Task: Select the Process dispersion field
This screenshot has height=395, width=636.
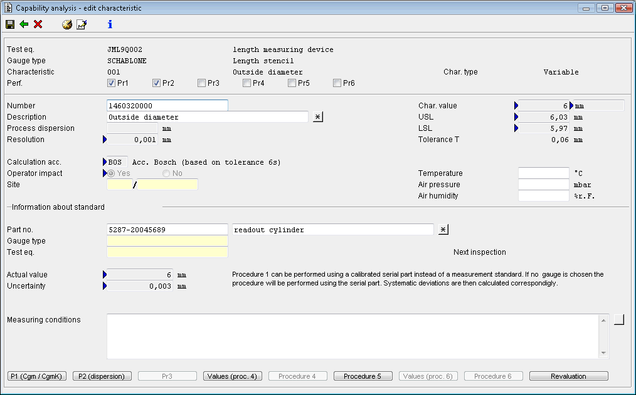Action: pos(132,128)
